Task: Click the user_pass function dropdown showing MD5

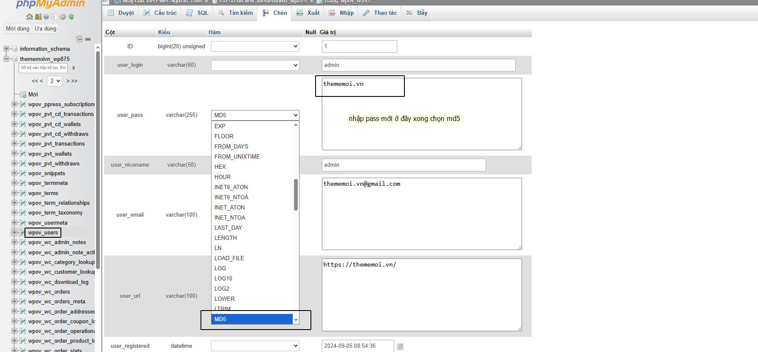Action: click(255, 115)
